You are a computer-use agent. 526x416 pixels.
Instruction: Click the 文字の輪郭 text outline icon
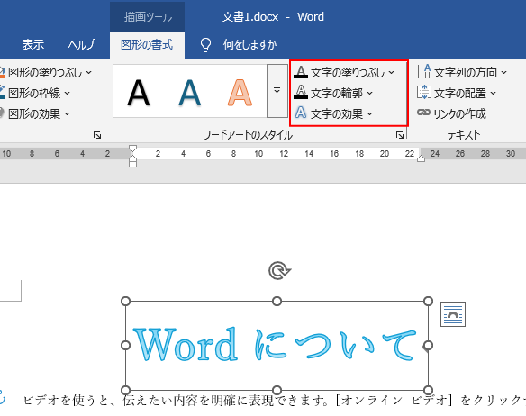click(x=301, y=92)
